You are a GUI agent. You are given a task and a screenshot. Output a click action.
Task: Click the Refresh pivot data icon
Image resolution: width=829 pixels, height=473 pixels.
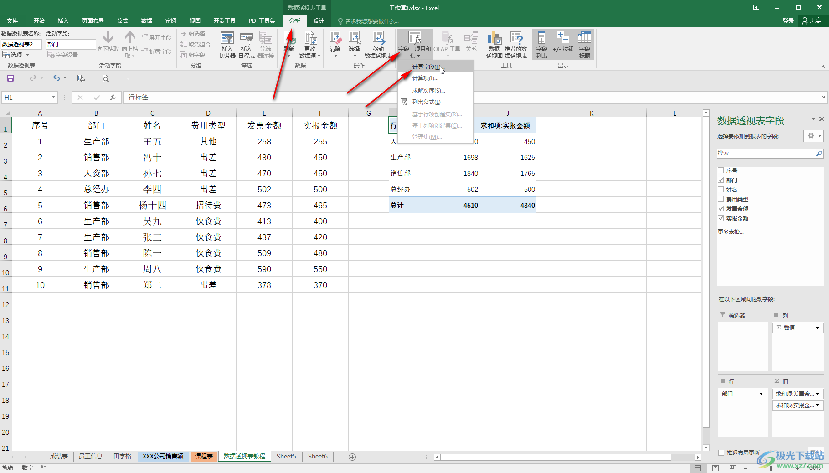pos(289,45)
